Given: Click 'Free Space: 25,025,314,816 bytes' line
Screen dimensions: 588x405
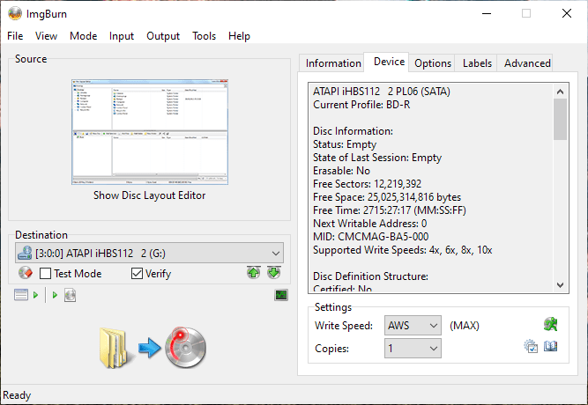Looking at the screenshot, I should tap(387, 197).
